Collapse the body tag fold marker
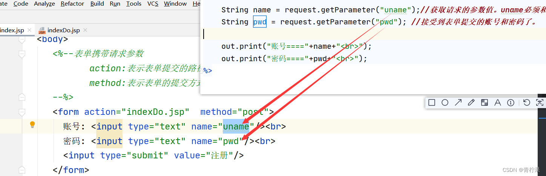This screenshot has width=546, height=176. 22,39
